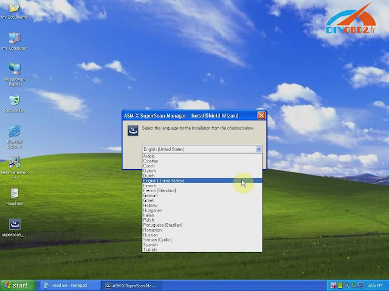Pick highlighted English (United States) list entry
The image size is (389, 291).
pyautogui.click(x=202, y=181)
